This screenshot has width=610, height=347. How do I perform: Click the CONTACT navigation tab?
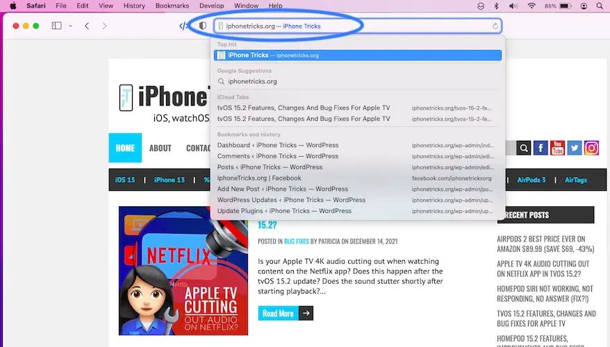point(198,148)
